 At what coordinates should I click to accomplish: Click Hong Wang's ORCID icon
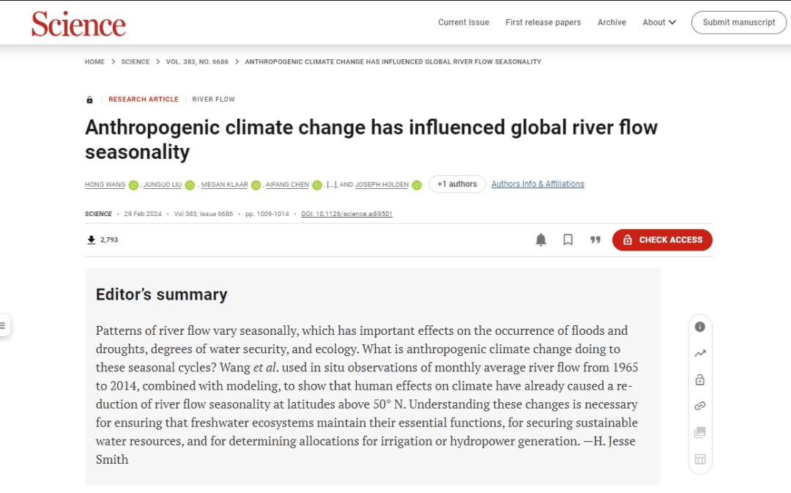click(x=134, y=185)
